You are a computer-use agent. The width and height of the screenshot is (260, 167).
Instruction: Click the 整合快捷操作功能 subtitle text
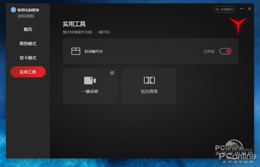coord(86,32)
